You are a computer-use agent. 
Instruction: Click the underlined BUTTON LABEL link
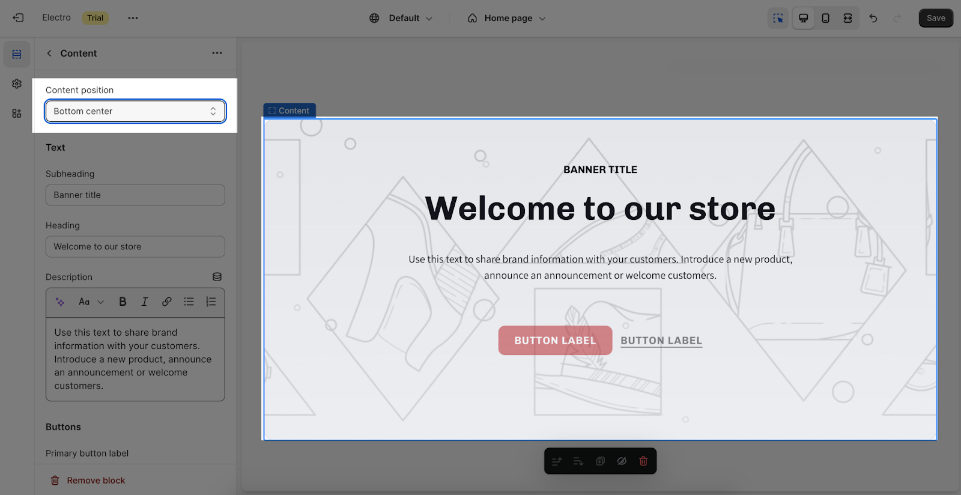pos(661,341)
